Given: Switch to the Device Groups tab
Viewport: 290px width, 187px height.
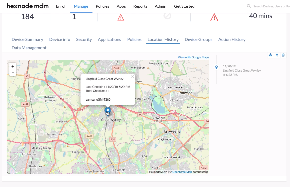Looking at the screenshot, I should tap(198, 39).
